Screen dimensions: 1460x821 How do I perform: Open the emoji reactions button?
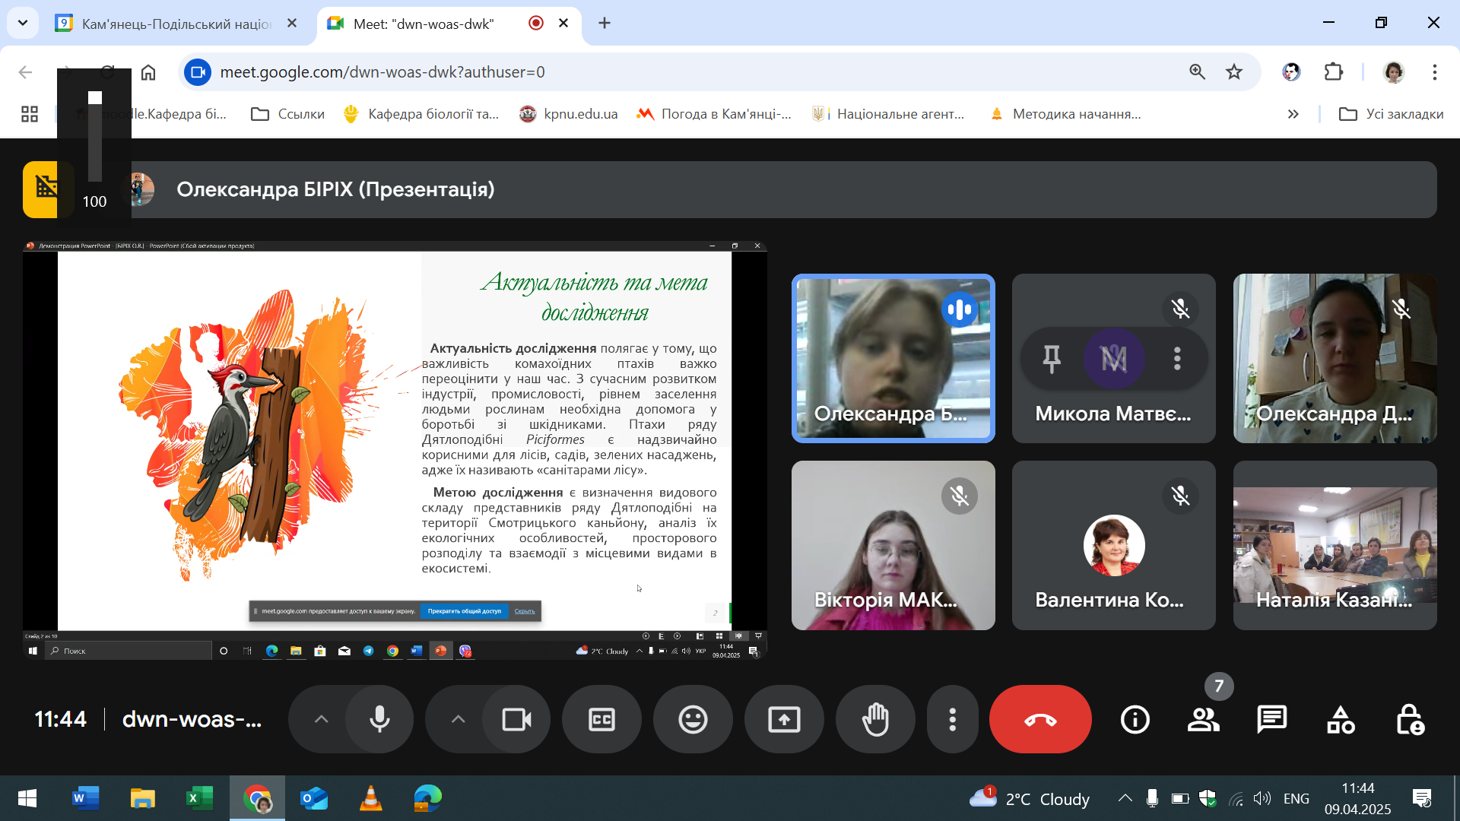coord(693,719)
